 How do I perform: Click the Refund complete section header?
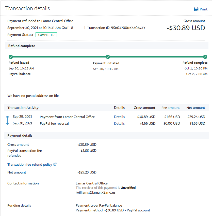[x=22, y=46]
